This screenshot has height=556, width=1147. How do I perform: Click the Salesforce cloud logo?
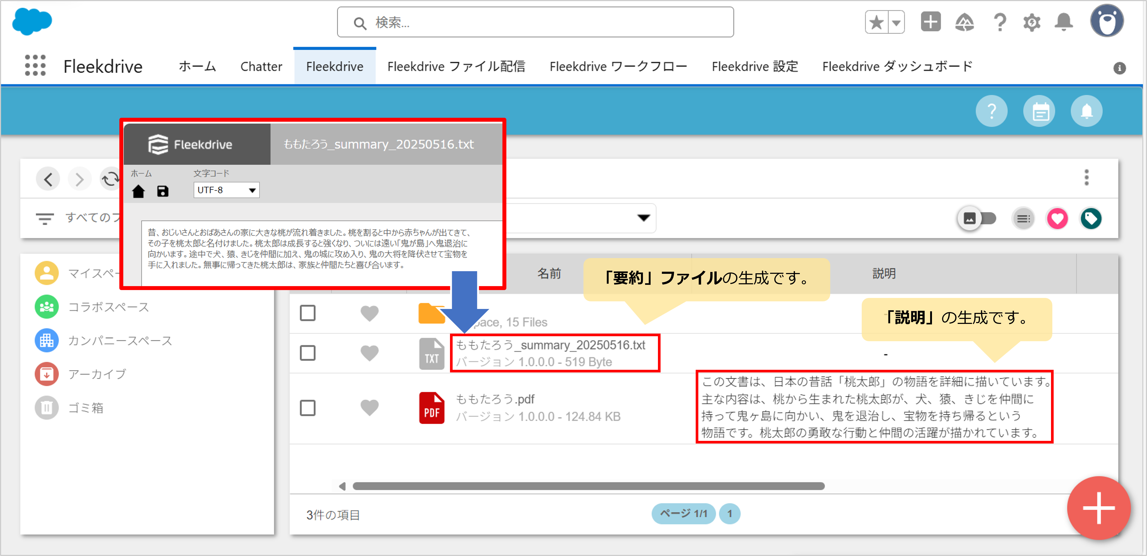[x=32, y=22]
